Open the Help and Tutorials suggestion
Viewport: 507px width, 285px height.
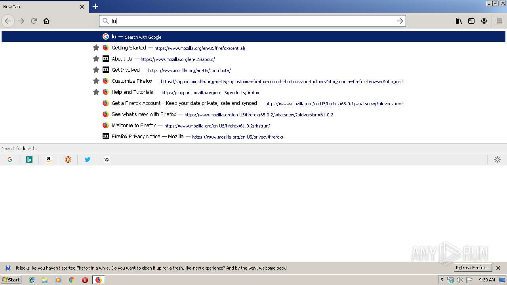pos(253,92)
